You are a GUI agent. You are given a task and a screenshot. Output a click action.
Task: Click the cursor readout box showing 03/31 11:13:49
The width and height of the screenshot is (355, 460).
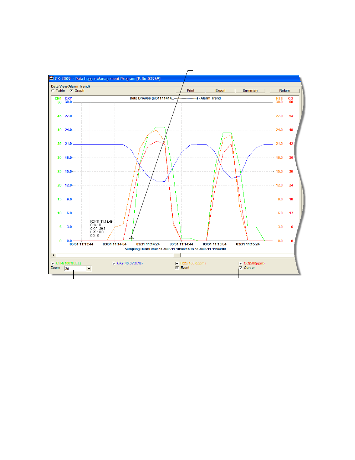[102, 228]
